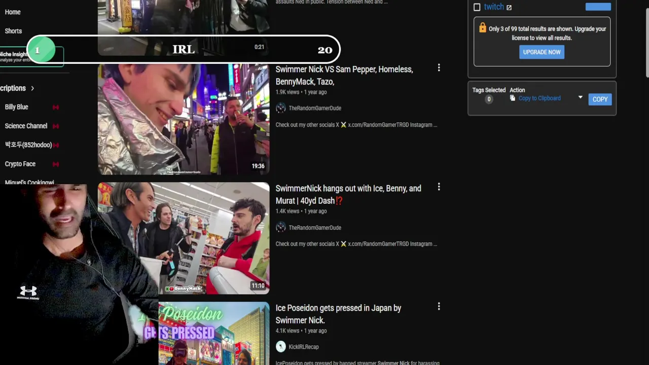649x365 pixels.
Task: Click live indicator beside 박호두(852hodoo)
Action: (x=56, y=145)
